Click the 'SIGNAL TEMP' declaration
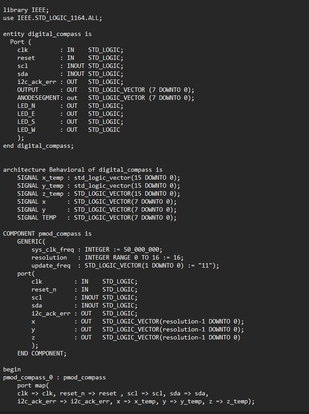 97,217
